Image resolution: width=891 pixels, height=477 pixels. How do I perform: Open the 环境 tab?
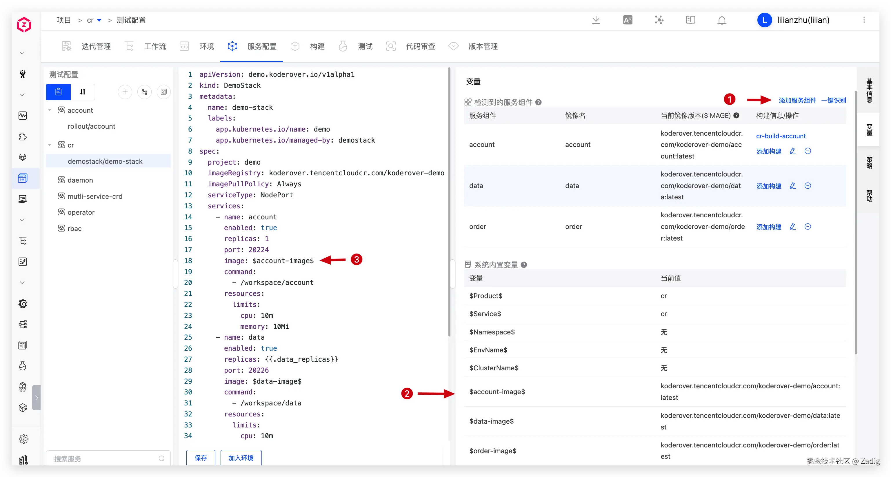197,46
